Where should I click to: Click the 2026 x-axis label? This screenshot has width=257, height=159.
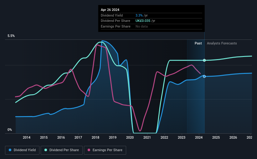(x=233, y=137)
